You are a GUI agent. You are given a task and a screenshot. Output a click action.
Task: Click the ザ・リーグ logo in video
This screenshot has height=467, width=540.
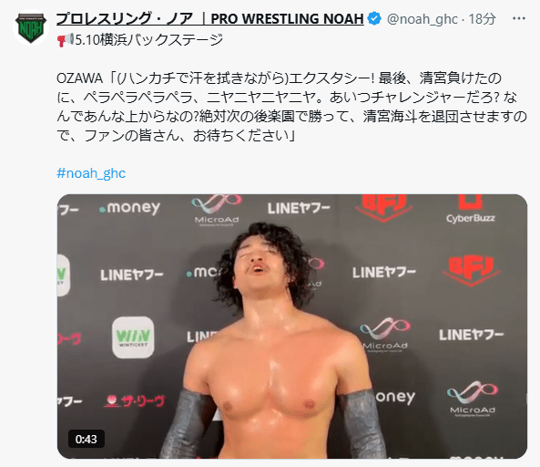coord(134,400)
